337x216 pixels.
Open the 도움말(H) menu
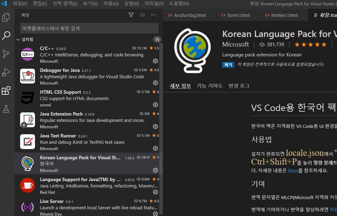tap(179, 4)
